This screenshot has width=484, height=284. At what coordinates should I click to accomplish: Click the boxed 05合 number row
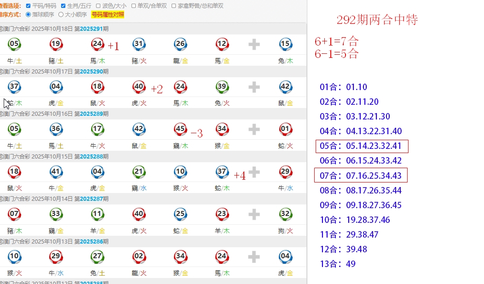click(x=362, y=146)
